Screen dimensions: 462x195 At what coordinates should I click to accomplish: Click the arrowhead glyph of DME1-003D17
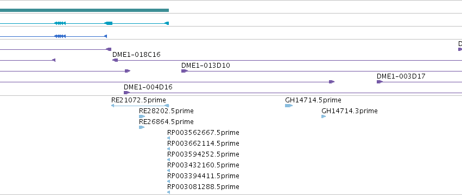pos(379,82)
